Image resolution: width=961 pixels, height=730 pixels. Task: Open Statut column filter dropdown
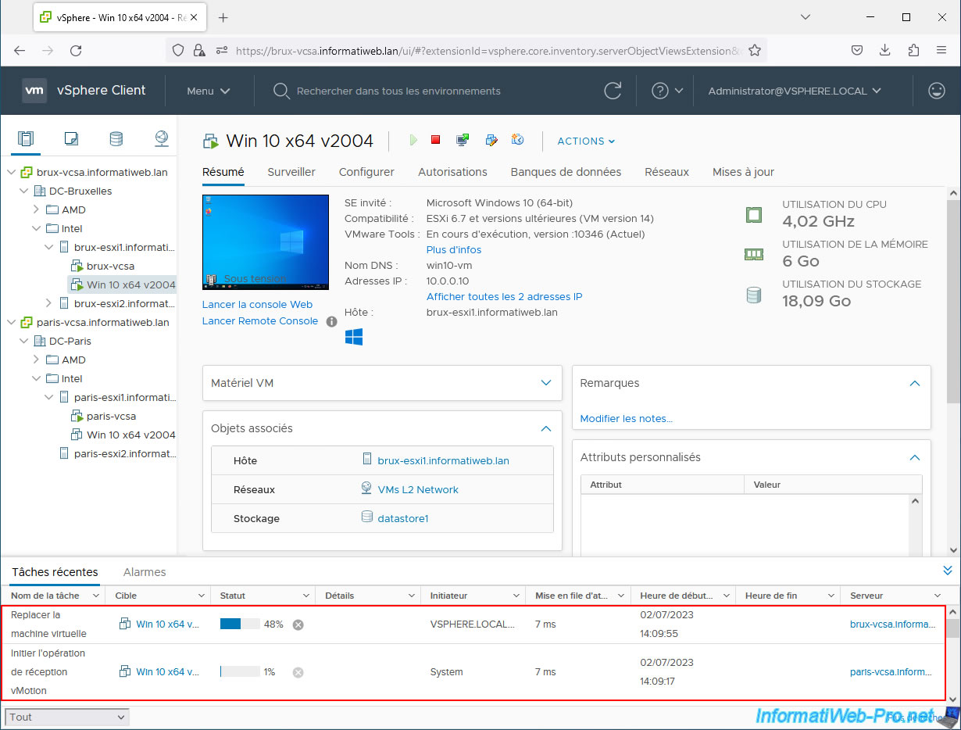pos(308,596)
